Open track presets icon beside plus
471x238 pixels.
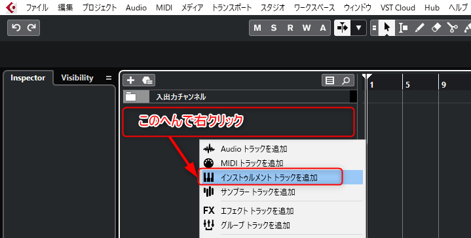(147, 80)
